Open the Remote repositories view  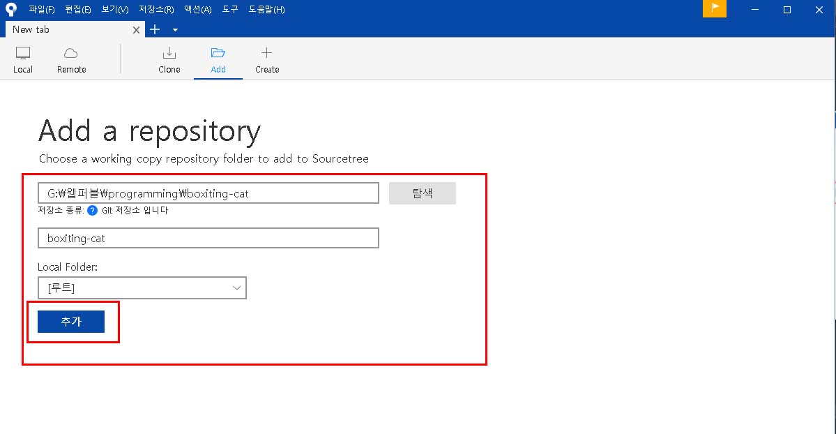click(x=71, y=59)
